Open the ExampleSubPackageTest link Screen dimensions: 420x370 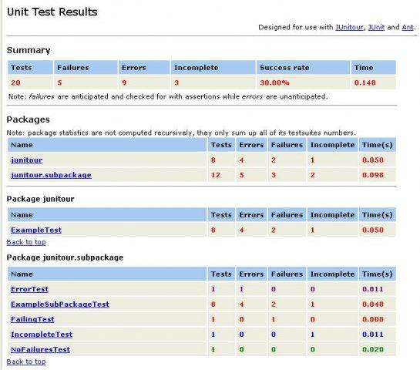pos(60,304)
